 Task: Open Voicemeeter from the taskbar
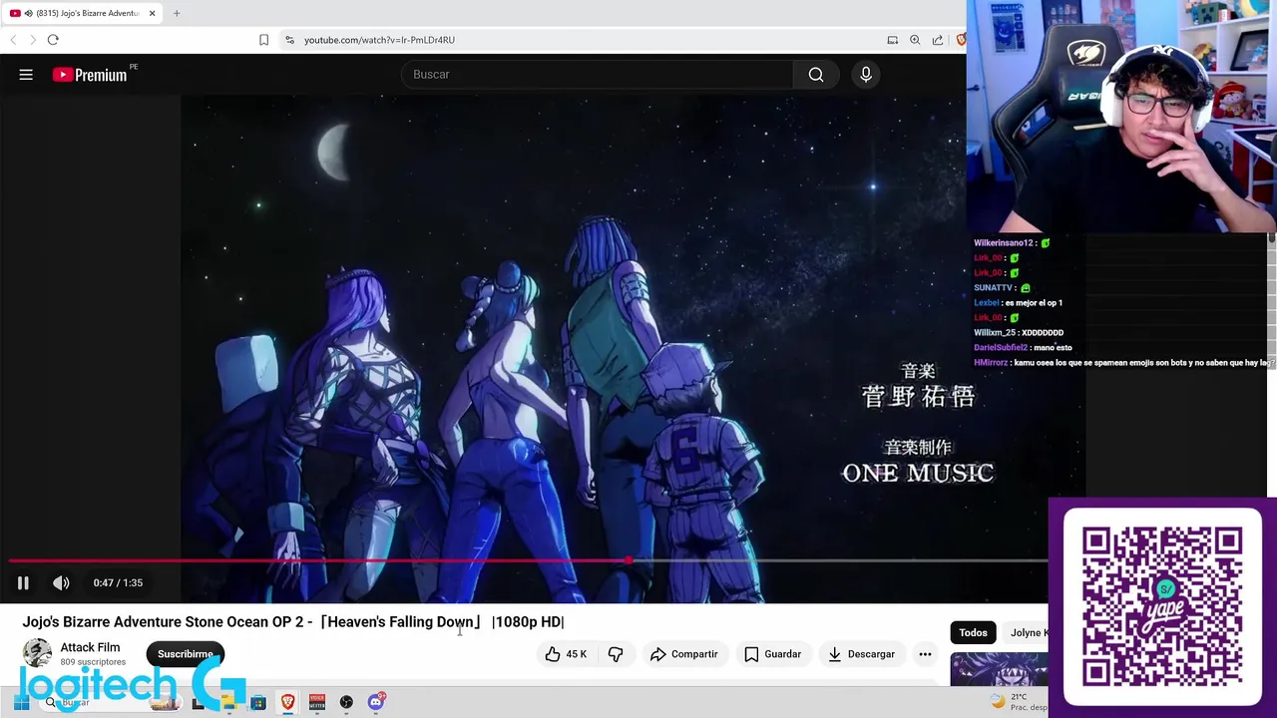(x=317, y=702)
